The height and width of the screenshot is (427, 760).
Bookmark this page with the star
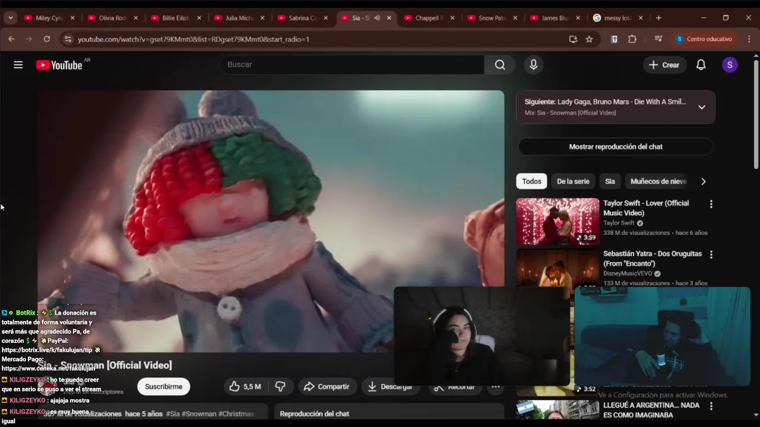click(x=589, y=39)
